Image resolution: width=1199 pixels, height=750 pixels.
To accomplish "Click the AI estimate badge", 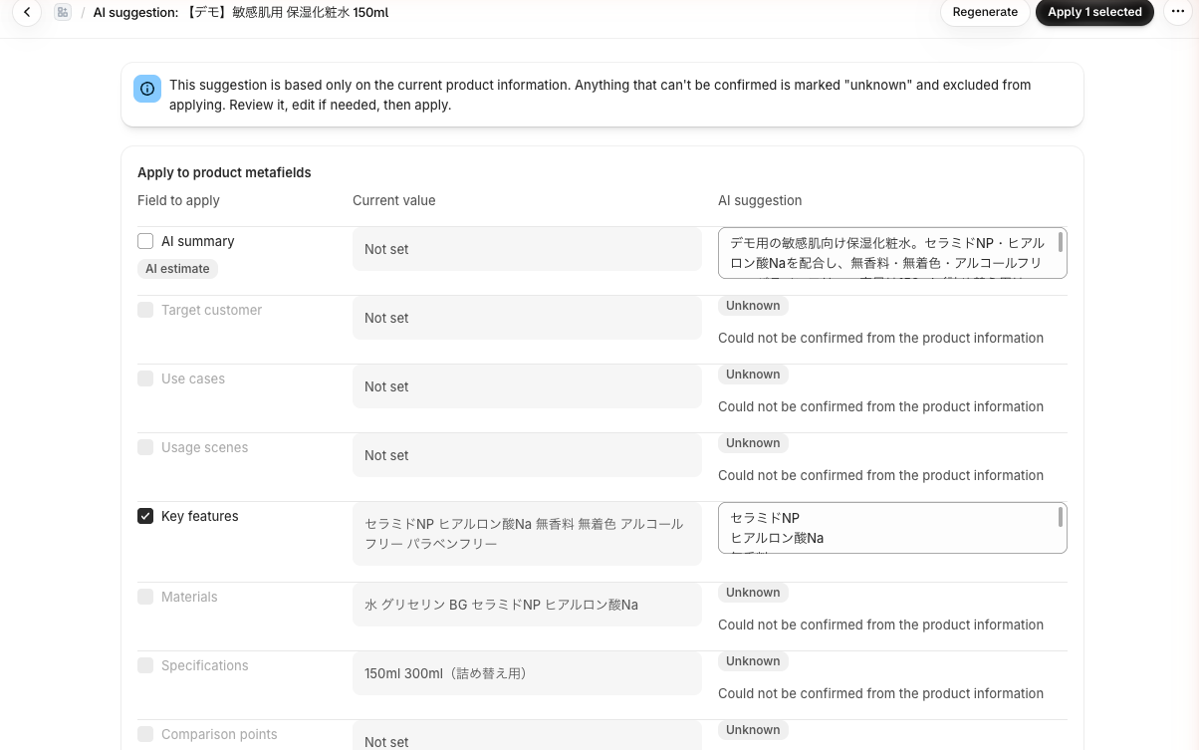I will point(177,269).
